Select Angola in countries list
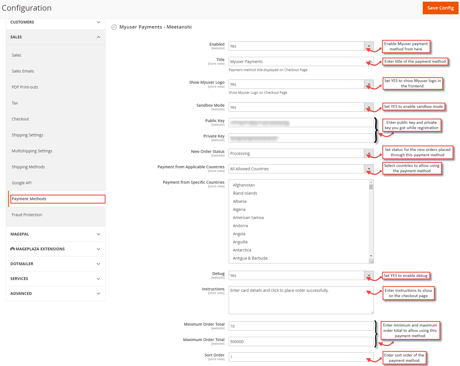460x366 pixels. tap(239, 234)
